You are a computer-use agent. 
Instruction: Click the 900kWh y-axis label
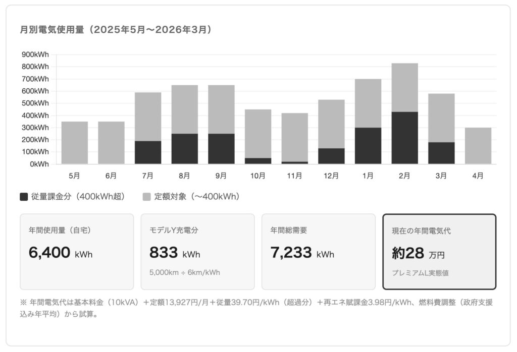tap(35, 54)
